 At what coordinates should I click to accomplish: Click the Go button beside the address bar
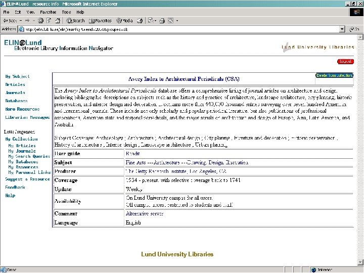pos(354,29)
